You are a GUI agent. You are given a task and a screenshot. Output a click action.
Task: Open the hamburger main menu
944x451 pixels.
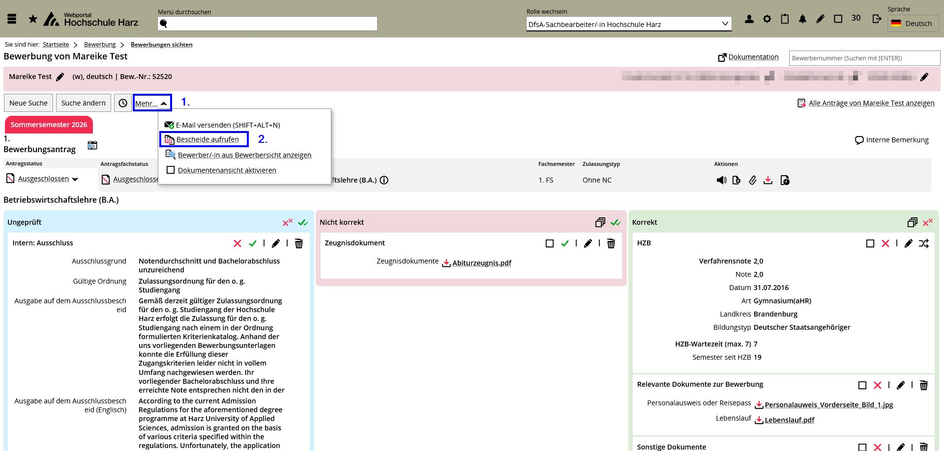click(x=12, y=19)
